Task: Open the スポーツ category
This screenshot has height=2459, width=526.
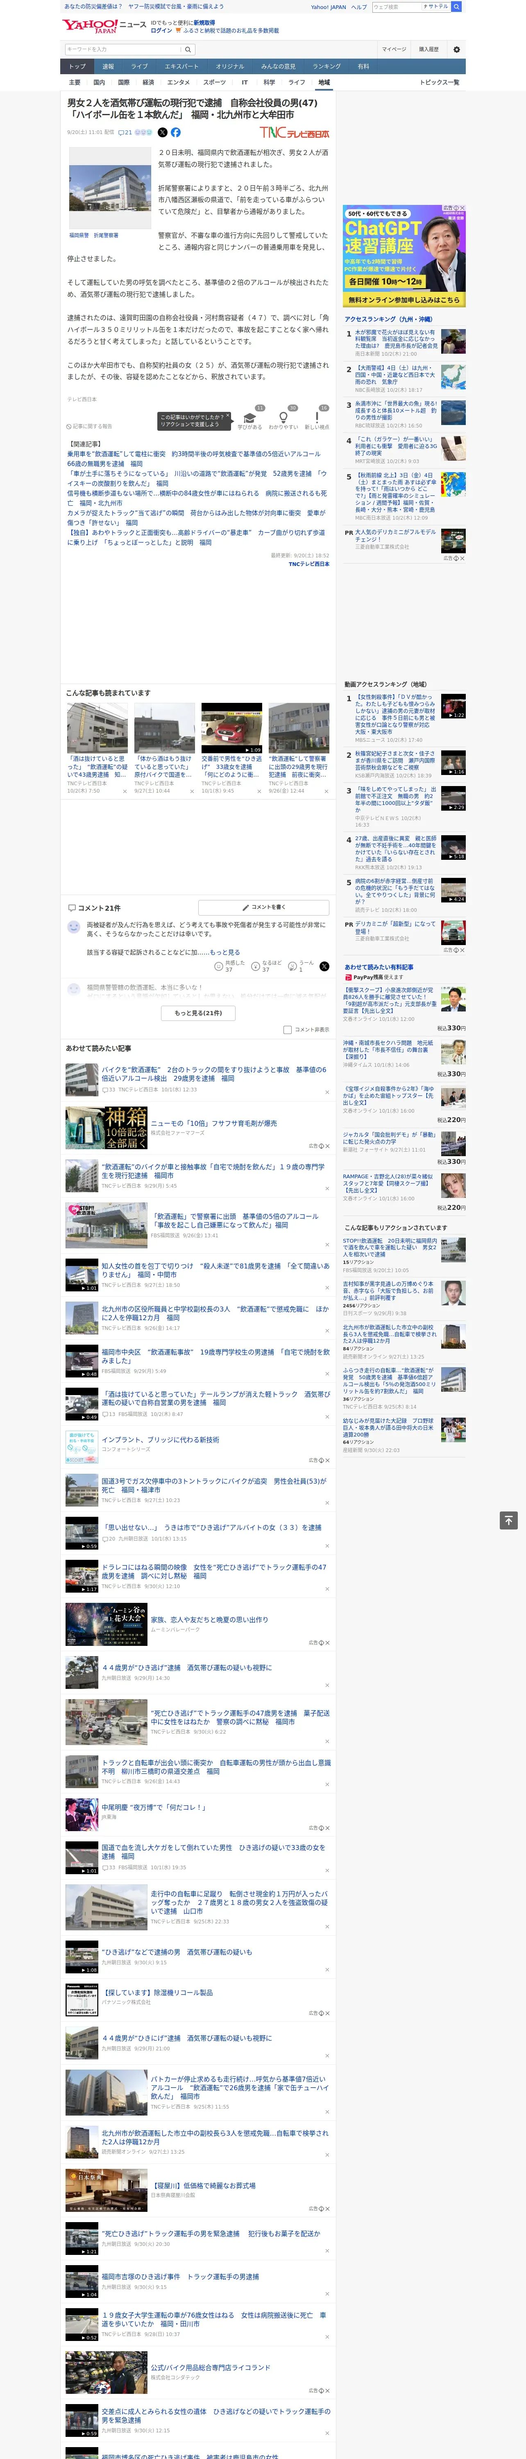Action: coord(215,82)
